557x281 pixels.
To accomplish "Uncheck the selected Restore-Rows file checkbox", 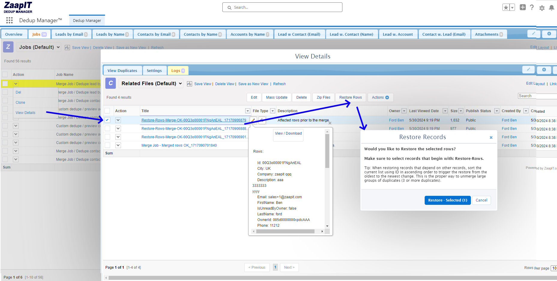I will coord(107,120).
